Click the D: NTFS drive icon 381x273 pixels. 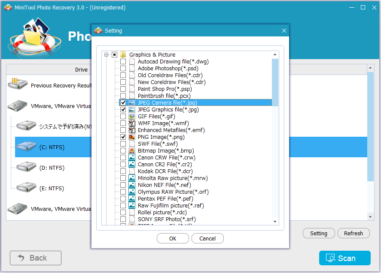pyautogui.click(x=26, y=167)
